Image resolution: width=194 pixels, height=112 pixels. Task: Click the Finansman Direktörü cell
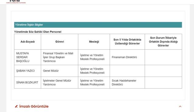point(127,57)
